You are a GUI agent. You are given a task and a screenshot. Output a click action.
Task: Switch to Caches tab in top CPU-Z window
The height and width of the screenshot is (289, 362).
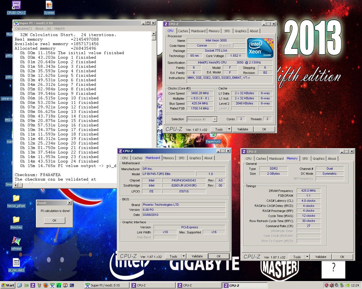[183, 31]
